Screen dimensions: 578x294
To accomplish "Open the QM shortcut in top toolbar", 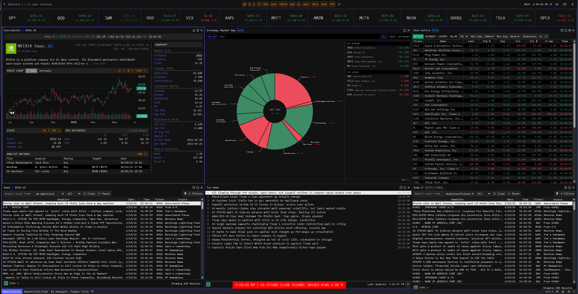I will click(x=244, y=4).
